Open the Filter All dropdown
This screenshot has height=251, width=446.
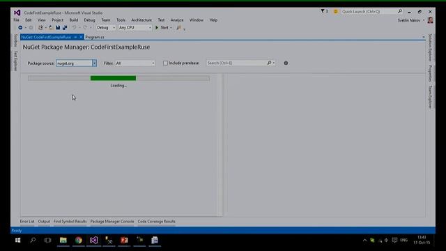135,63
